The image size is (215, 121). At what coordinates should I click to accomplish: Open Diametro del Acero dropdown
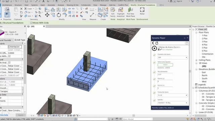point(172,57)
